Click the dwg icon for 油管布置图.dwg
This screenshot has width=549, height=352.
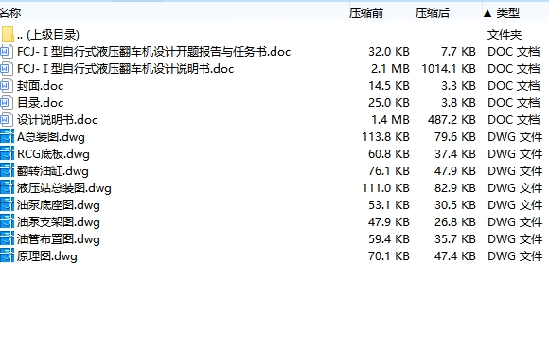click(7, 239)
